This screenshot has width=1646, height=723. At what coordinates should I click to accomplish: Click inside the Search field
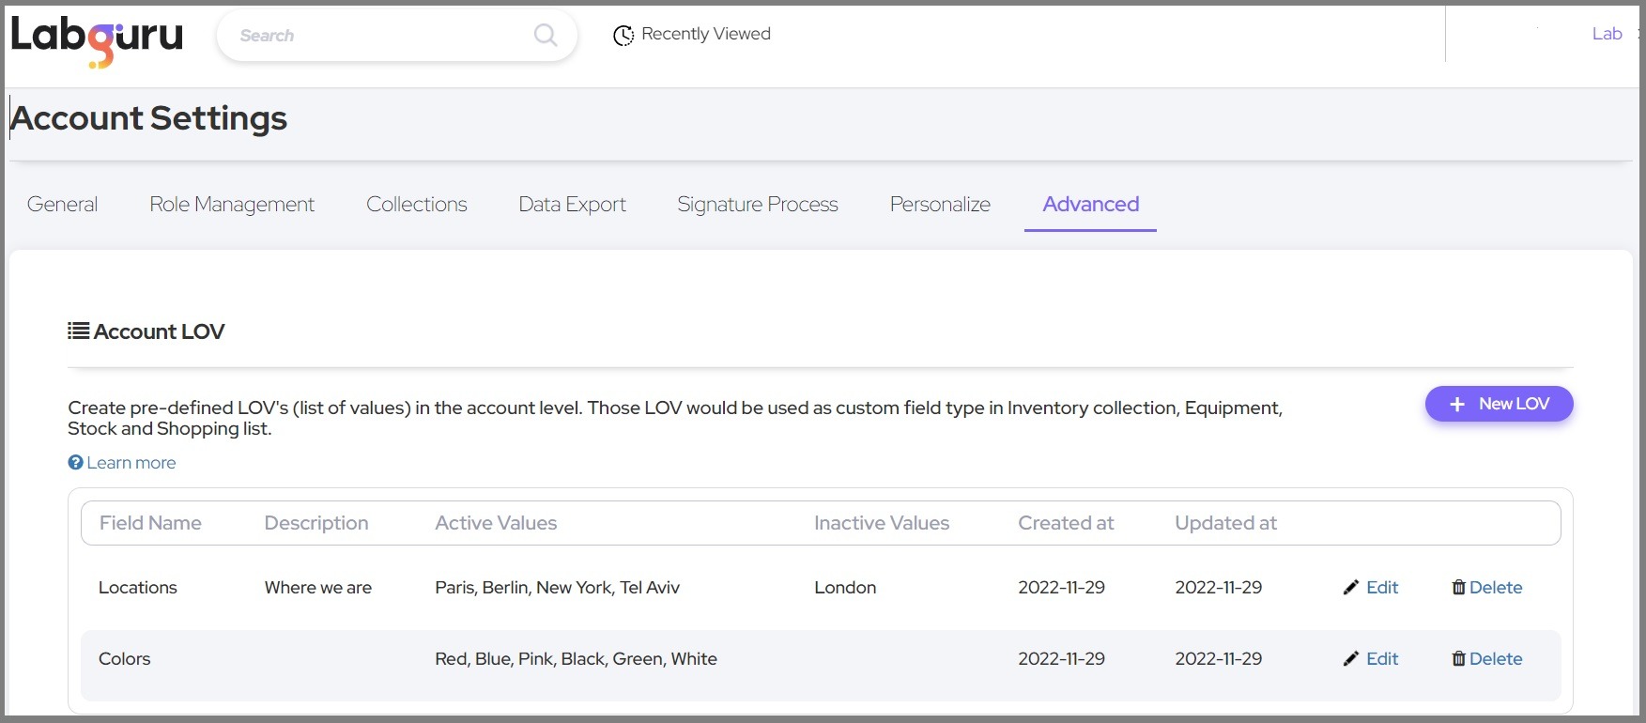pyautogui.click(x=376, y=36)
